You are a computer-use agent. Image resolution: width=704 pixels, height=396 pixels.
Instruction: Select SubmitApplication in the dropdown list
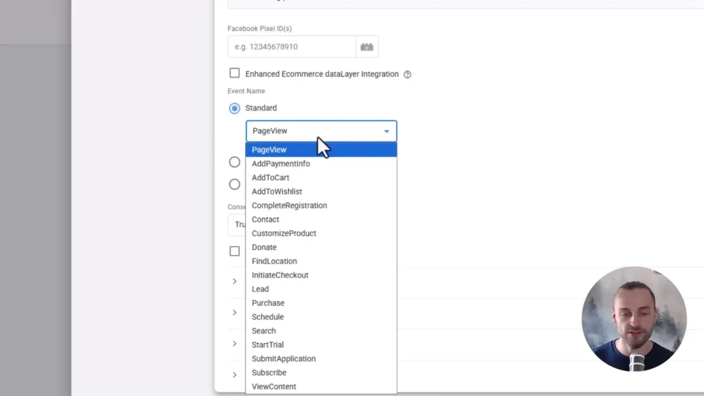point(321,359)
